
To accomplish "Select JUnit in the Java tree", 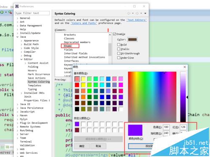I will (28, 97).
